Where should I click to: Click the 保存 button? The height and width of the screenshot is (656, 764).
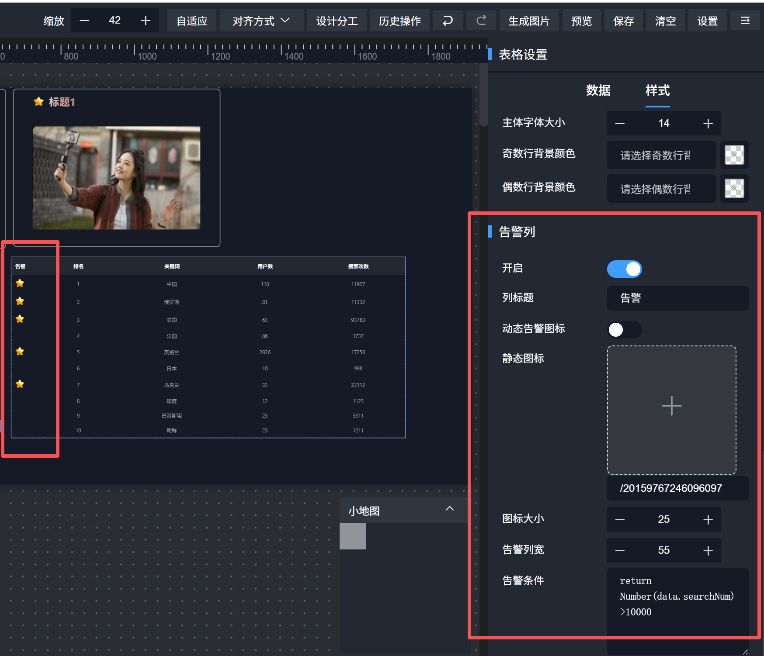click(x=624, y=21)
